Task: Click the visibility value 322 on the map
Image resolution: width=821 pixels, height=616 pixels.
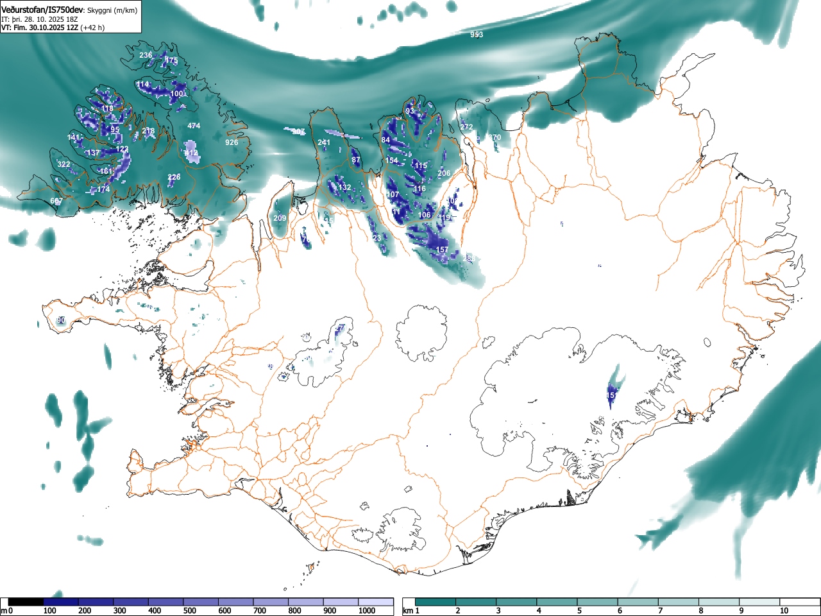Action: (63, 165)
